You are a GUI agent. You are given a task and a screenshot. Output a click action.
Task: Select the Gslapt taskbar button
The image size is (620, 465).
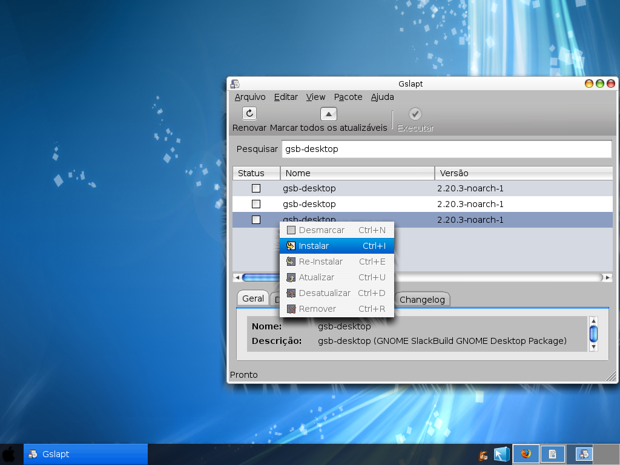[x=86, y=454]
